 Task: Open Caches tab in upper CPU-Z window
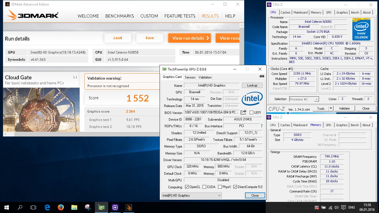[285, 12]
